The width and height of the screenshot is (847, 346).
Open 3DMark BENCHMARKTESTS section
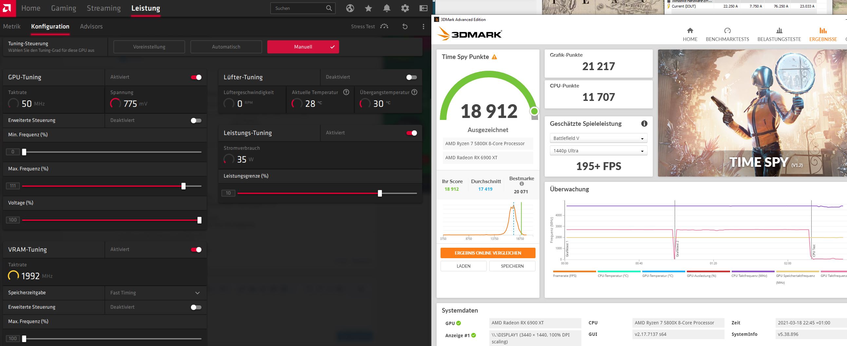(x=727, y=34)
